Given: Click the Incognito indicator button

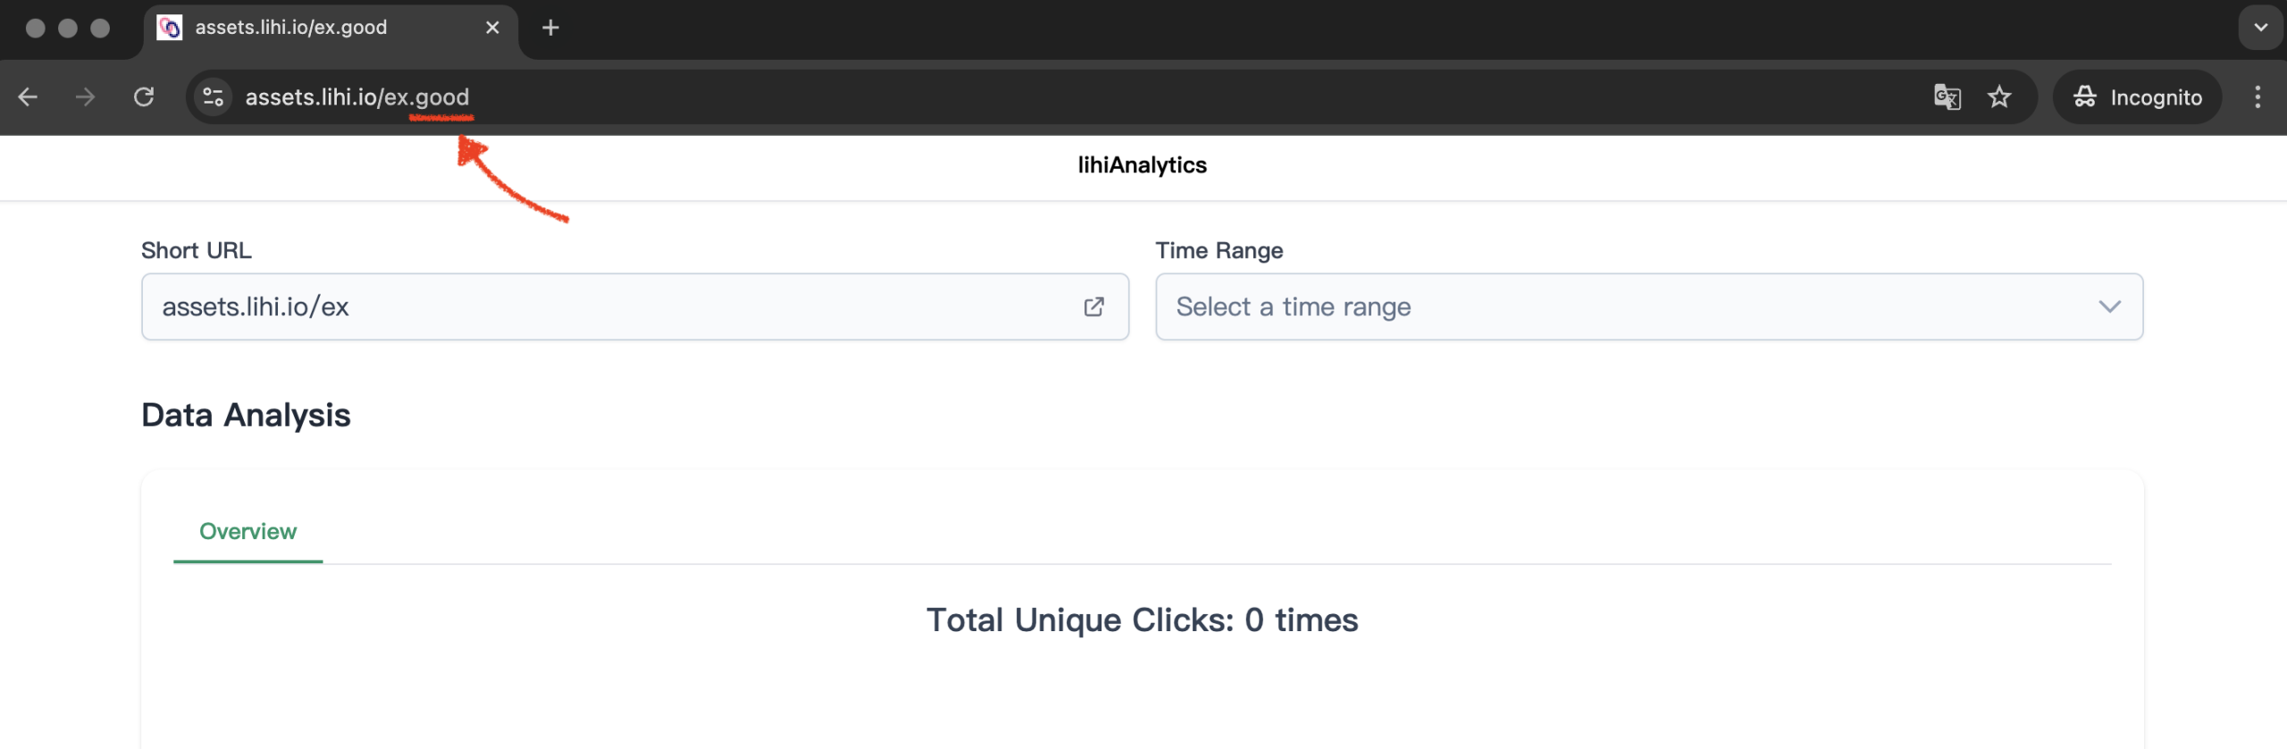Looking at the screenshot, I should [2137, 97].
